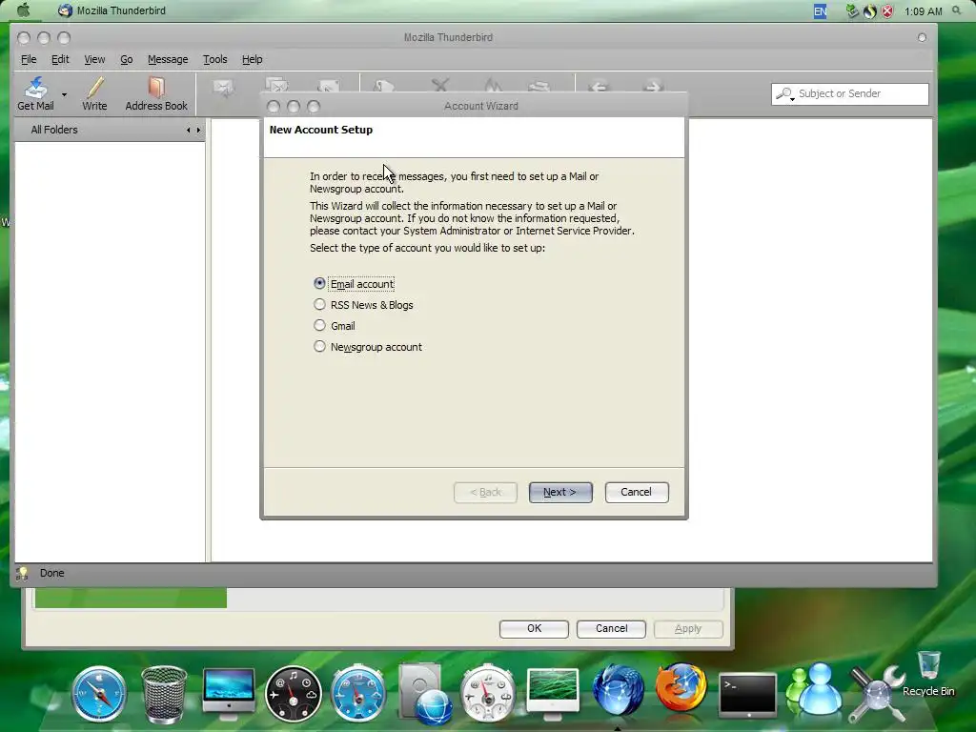Click the black and yellow round tray icon
Screen dimensions: 976x732
click(x=869, y=11)
